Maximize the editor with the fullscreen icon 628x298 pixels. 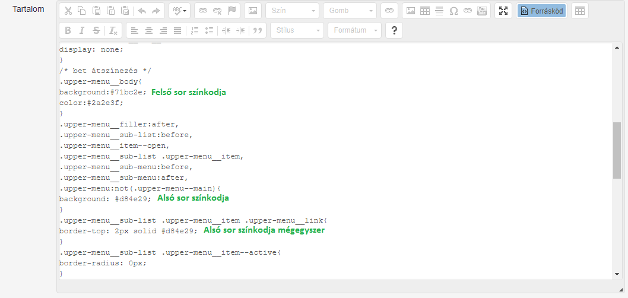click(x=503, y=11)
